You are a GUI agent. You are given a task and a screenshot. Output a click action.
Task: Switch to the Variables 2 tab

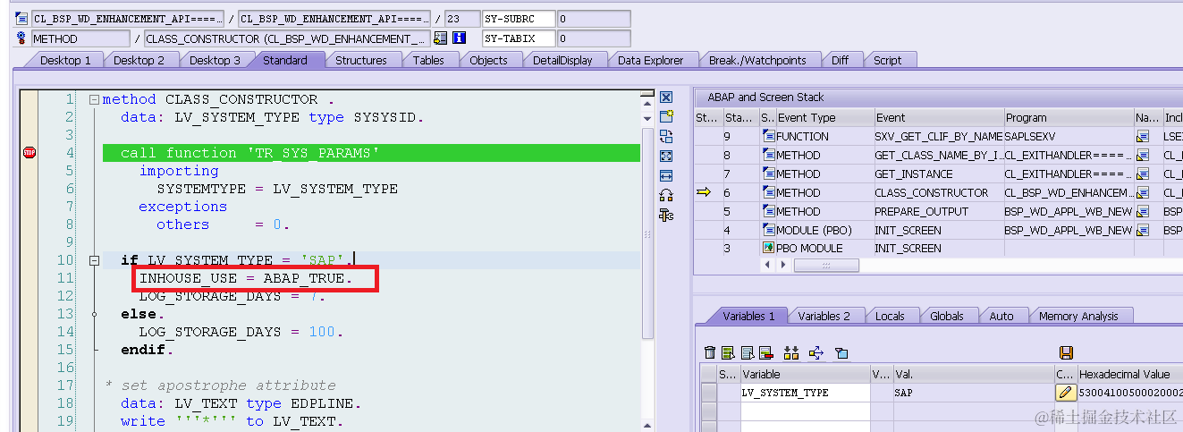(824, 316)
